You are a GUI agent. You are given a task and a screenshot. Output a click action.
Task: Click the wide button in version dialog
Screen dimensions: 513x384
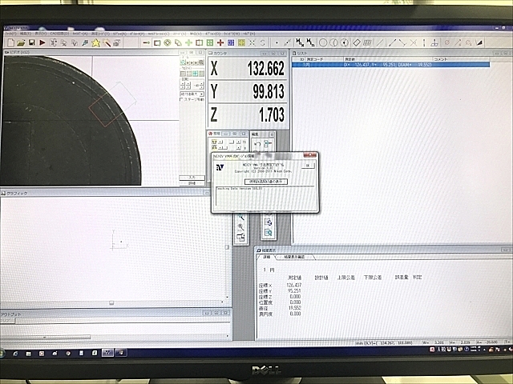pyautogui.click(x=266, y=182)
